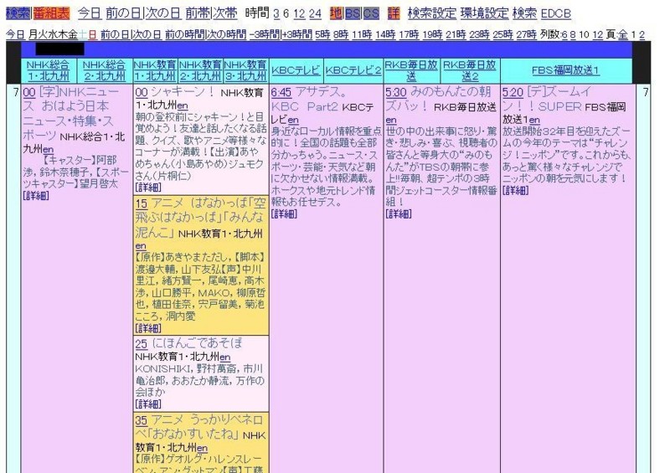Open KBCテレビ2 channel header
This screenshot has width=670, height=473.
pyautogui.click(x=353, y=70)
